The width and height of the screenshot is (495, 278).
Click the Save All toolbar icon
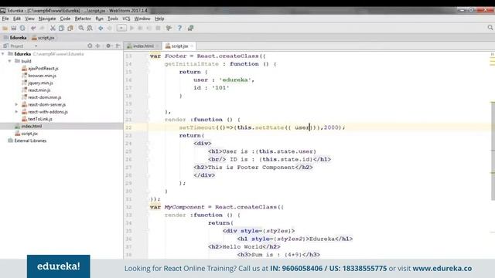coord(14,29)
